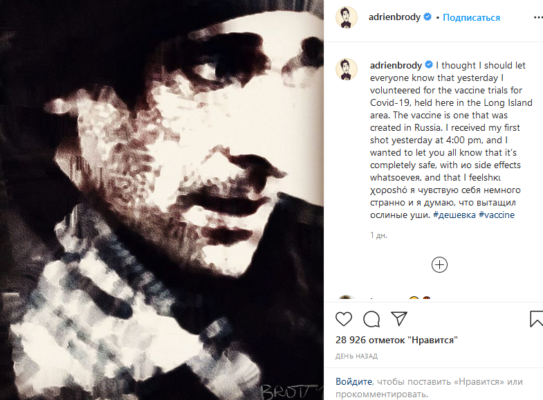
Task: Open the ДЕНЬ НАЗАД post timestamp
Action: click(x=356, y=356)
